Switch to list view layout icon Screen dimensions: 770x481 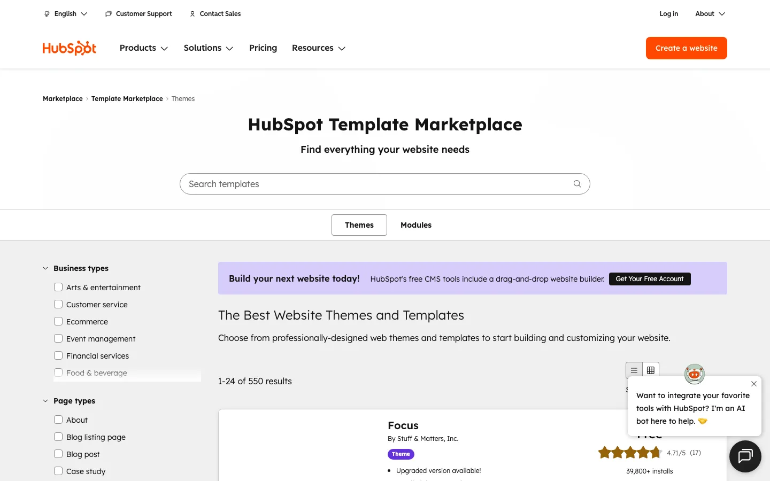click(x=634, y=370)
